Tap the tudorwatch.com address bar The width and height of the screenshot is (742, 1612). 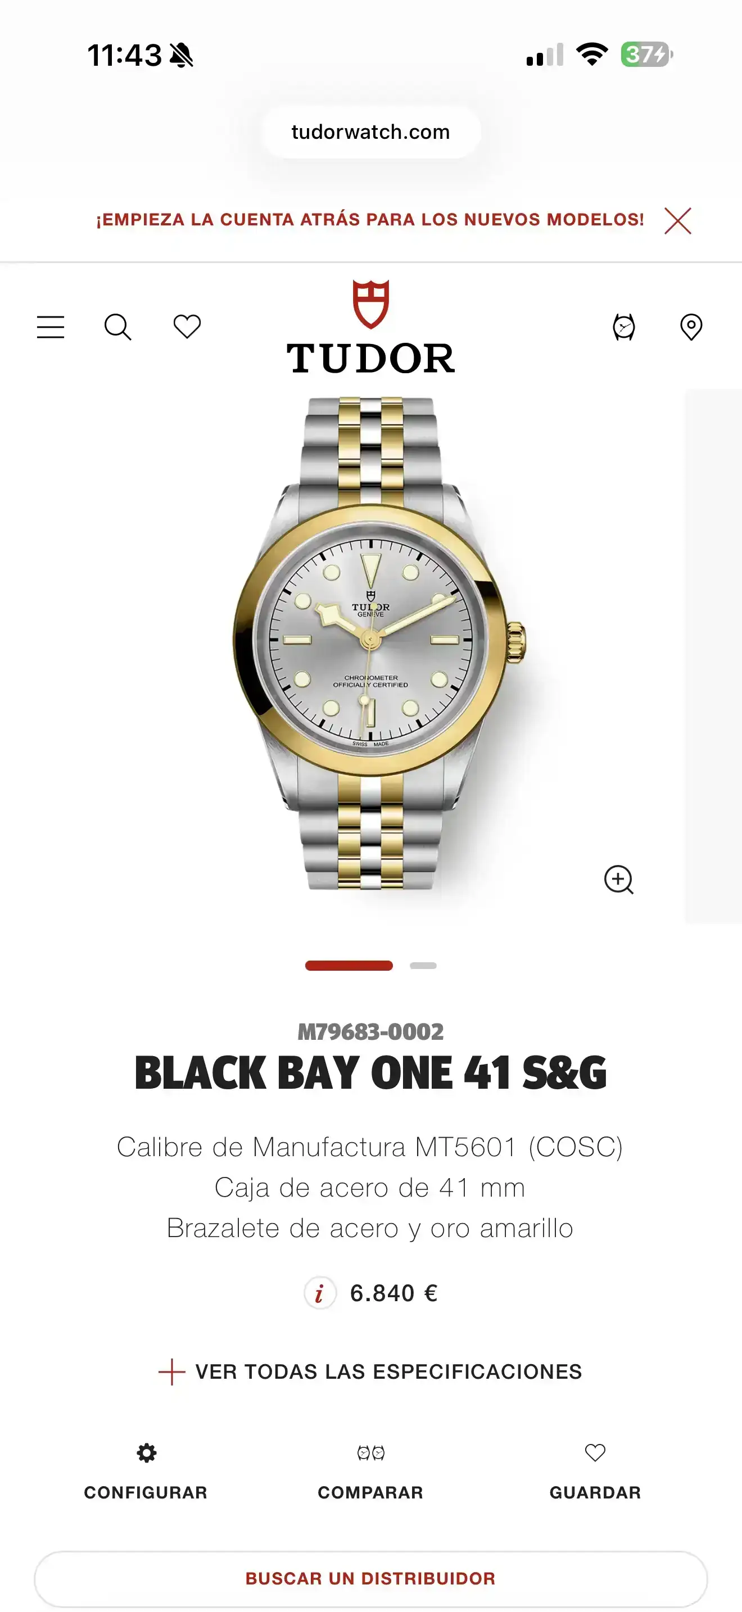click(371, 132)
